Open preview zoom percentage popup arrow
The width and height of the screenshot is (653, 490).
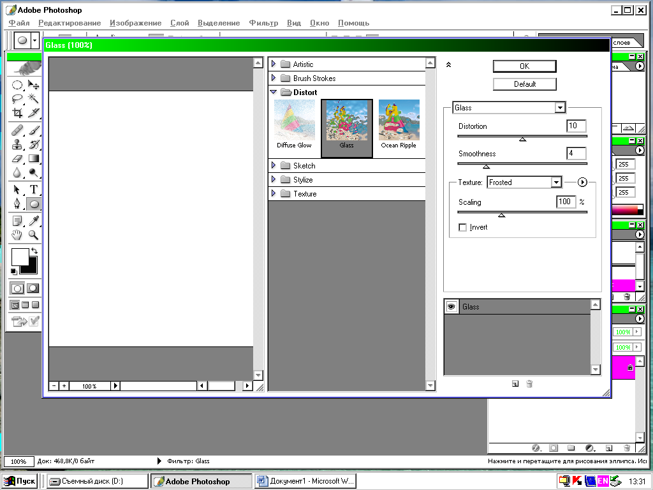tap(115, 386)
